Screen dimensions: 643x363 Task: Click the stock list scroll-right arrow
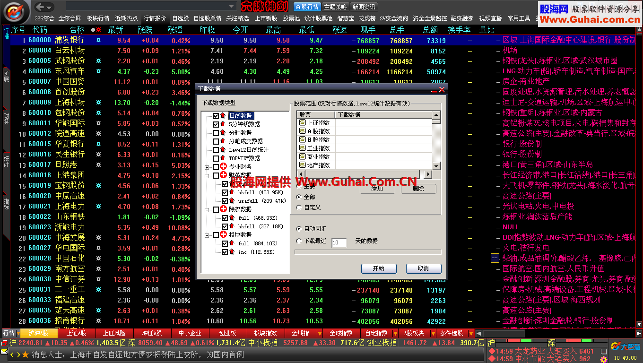(428, 174)
